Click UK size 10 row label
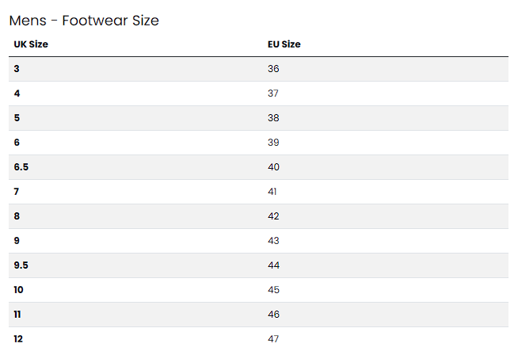This screenshot has height=351, width=518. click(x=18, y=290)
